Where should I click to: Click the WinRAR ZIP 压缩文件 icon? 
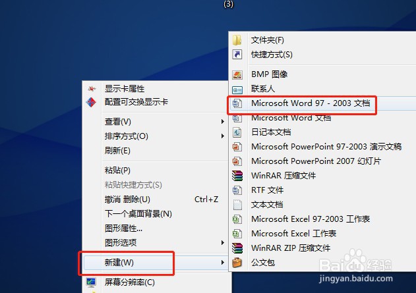pos(237,248)
